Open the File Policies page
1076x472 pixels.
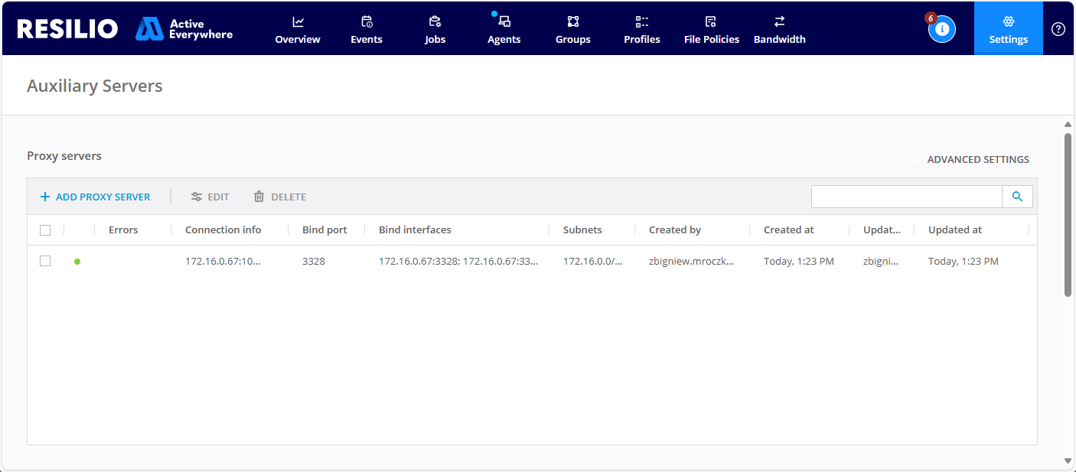pos(711,30)
